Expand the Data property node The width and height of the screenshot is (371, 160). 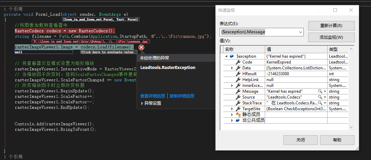click(x=232, y=68)
